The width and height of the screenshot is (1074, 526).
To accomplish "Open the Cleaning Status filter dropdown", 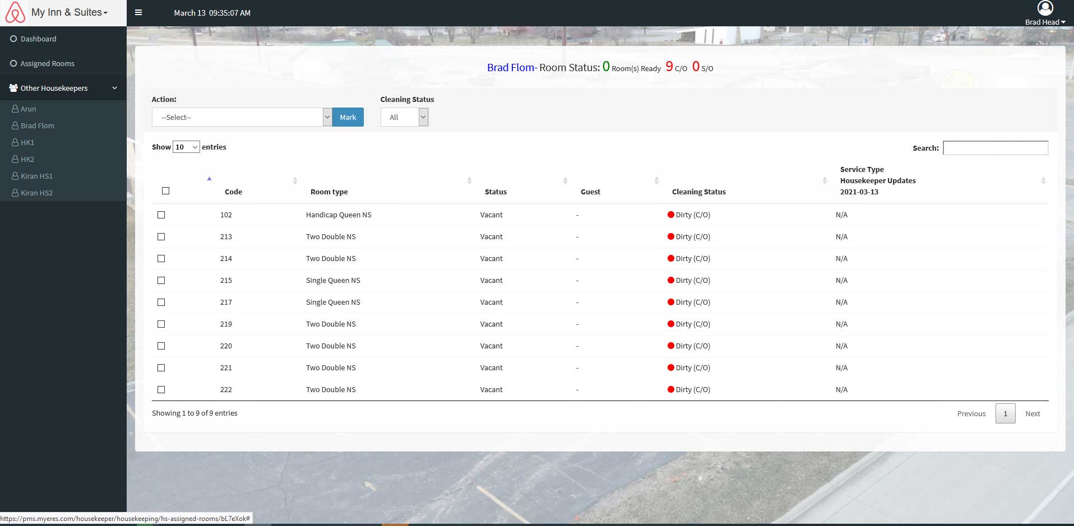I will (x=404, y=117).
